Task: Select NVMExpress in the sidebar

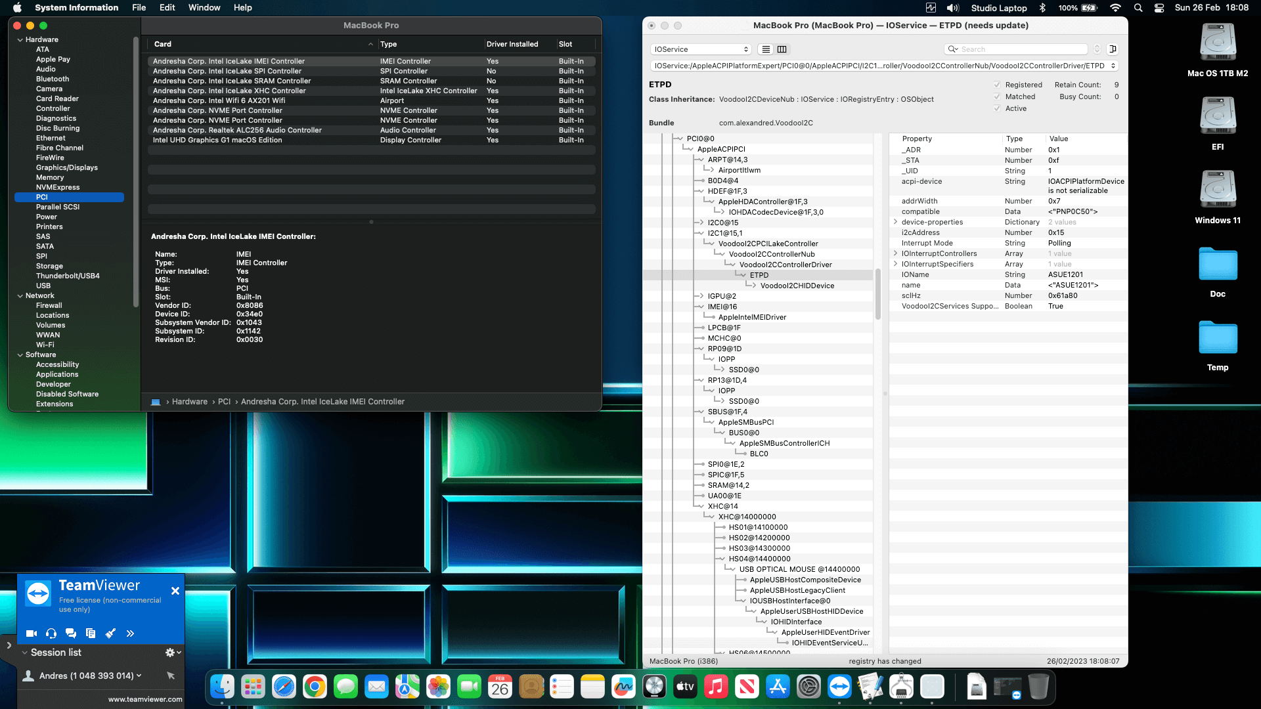Action: pos(58,187)
